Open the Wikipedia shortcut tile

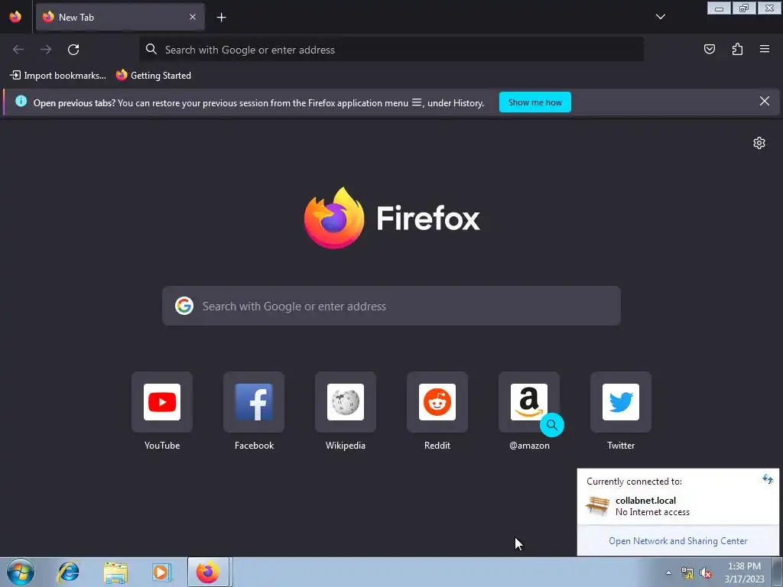click(x=346, y=402)
